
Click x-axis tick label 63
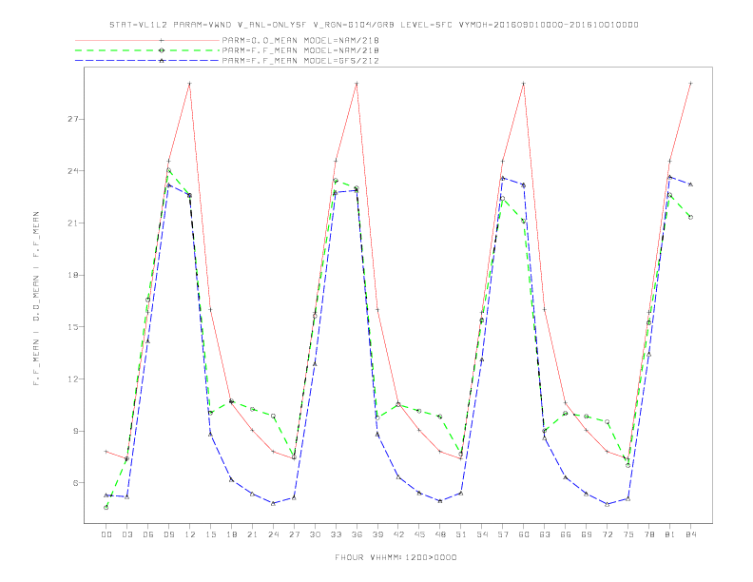[545, 534]
